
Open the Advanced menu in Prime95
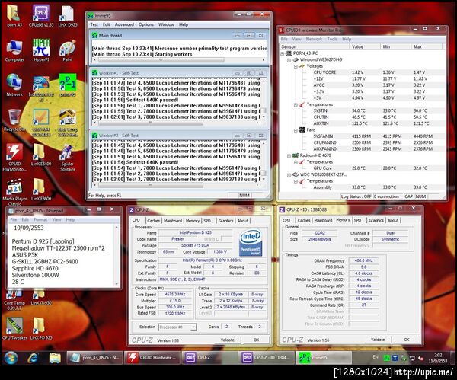click(124, 25)
